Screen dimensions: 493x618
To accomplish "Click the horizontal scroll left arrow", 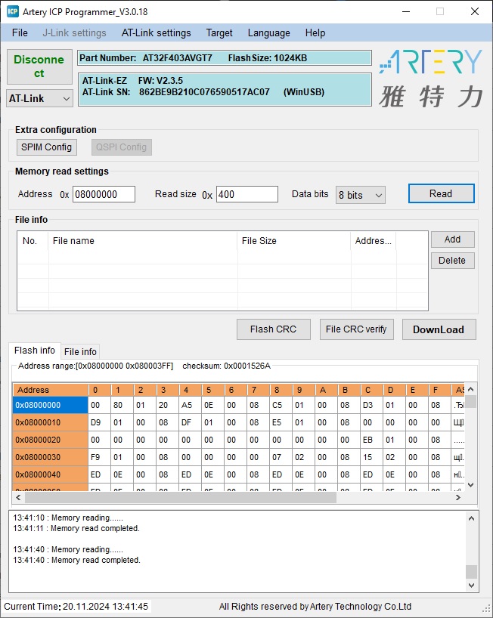I will coord(18,497).
